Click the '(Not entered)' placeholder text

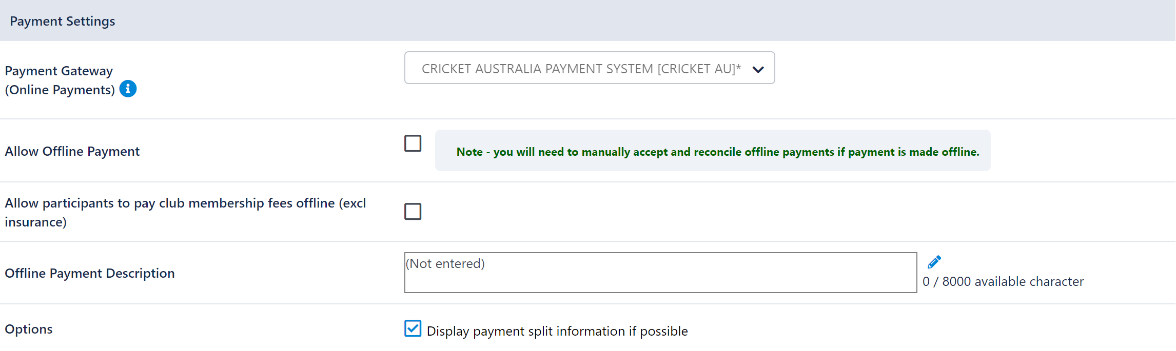pos(445,263)
